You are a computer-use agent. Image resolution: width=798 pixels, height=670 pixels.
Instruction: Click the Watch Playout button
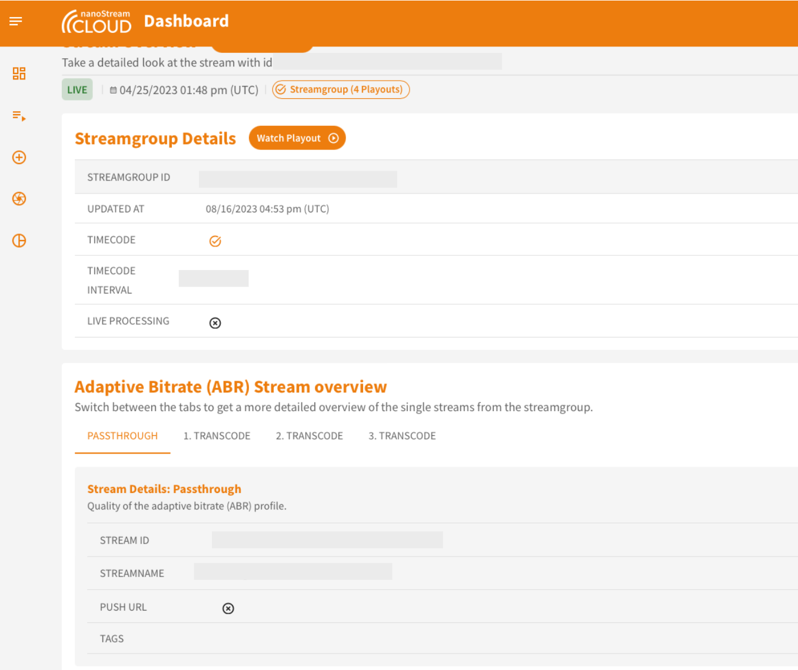(297, 138)
